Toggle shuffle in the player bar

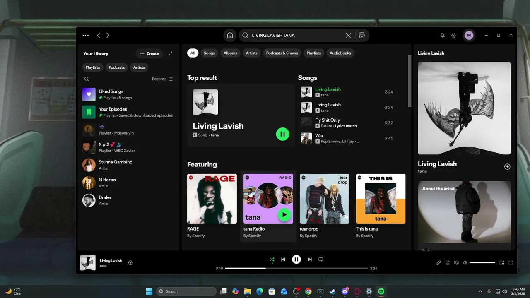(272, 260)
